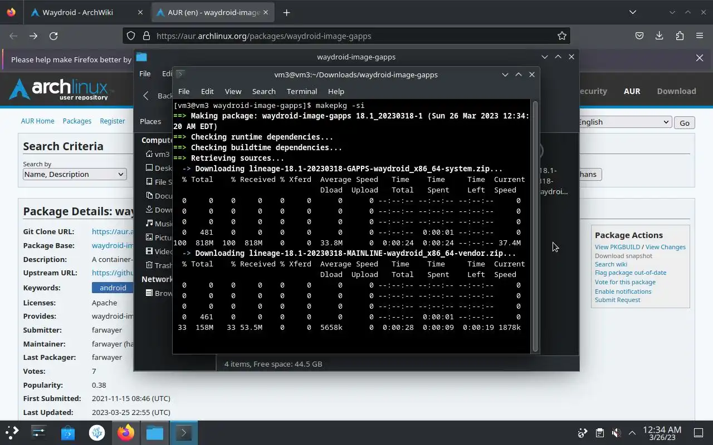Launch Discover software store from taskbar

(68, 432)
